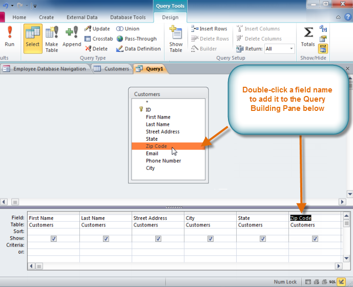
Task: Switch to the Customers table tab
Action: (112, 69)
